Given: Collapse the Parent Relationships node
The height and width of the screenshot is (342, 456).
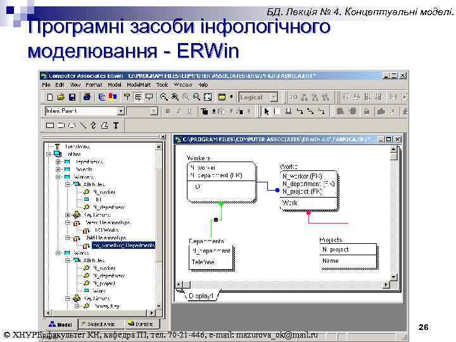Looking at the screenshot, I should coord(68,223).
